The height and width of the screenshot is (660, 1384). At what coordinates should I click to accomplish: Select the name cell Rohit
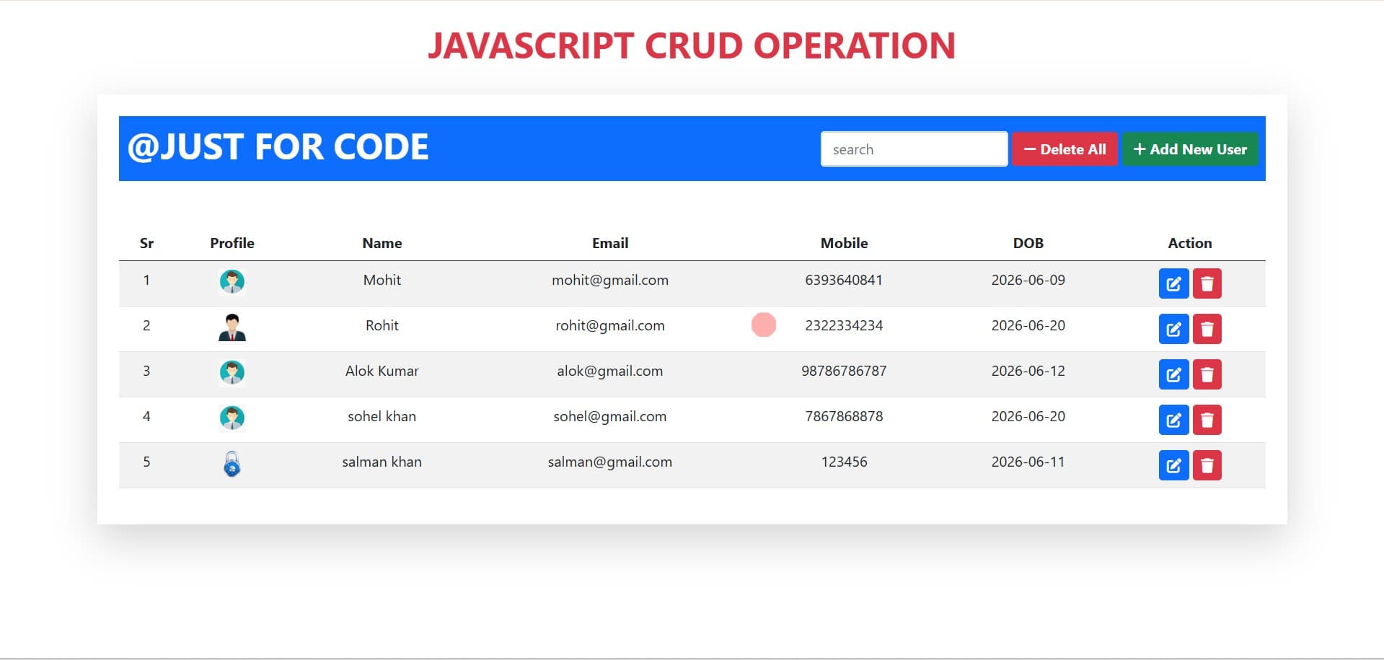(x=382, y=325)
